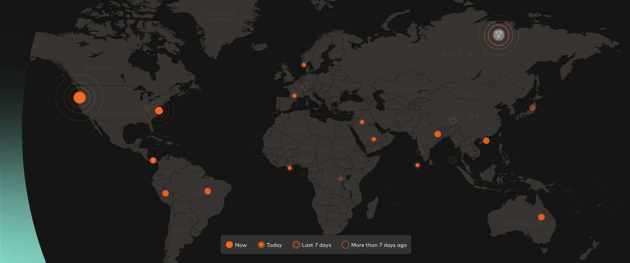Viewport: 630px width, 263px height.
Task: Click the solid marker in Brazil
Action: (208, 191)
